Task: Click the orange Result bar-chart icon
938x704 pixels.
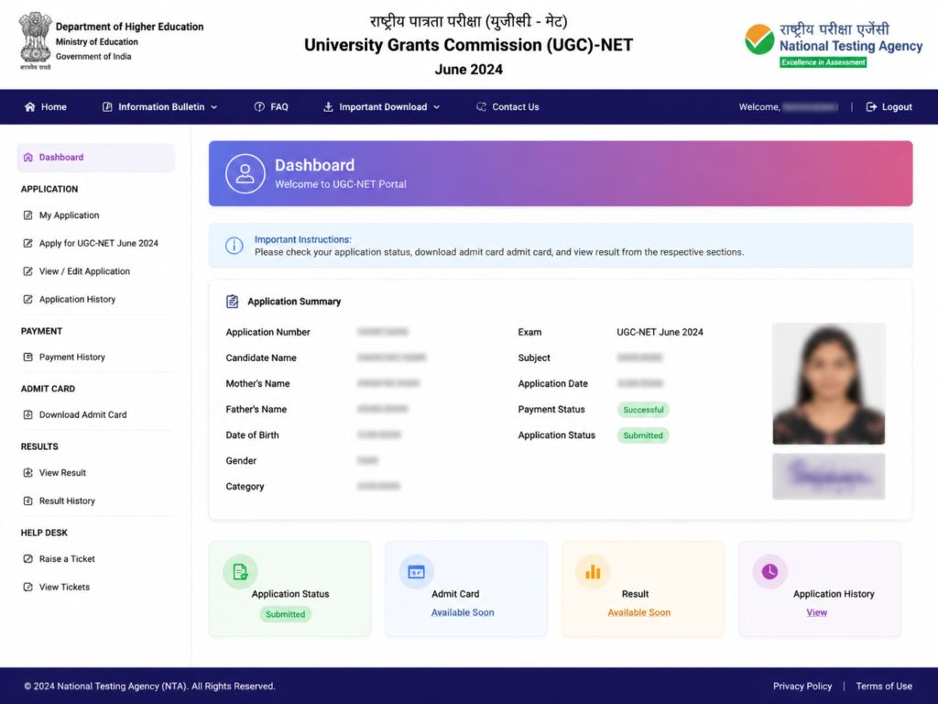Action: 593,572
